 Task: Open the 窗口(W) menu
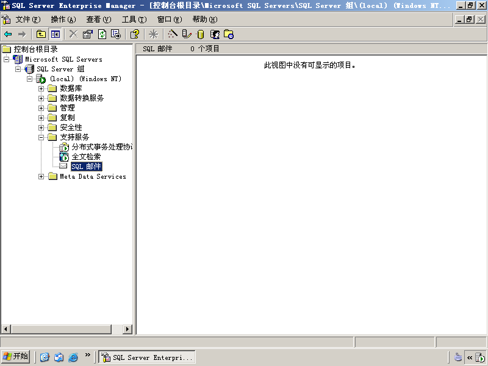point(170,20)
